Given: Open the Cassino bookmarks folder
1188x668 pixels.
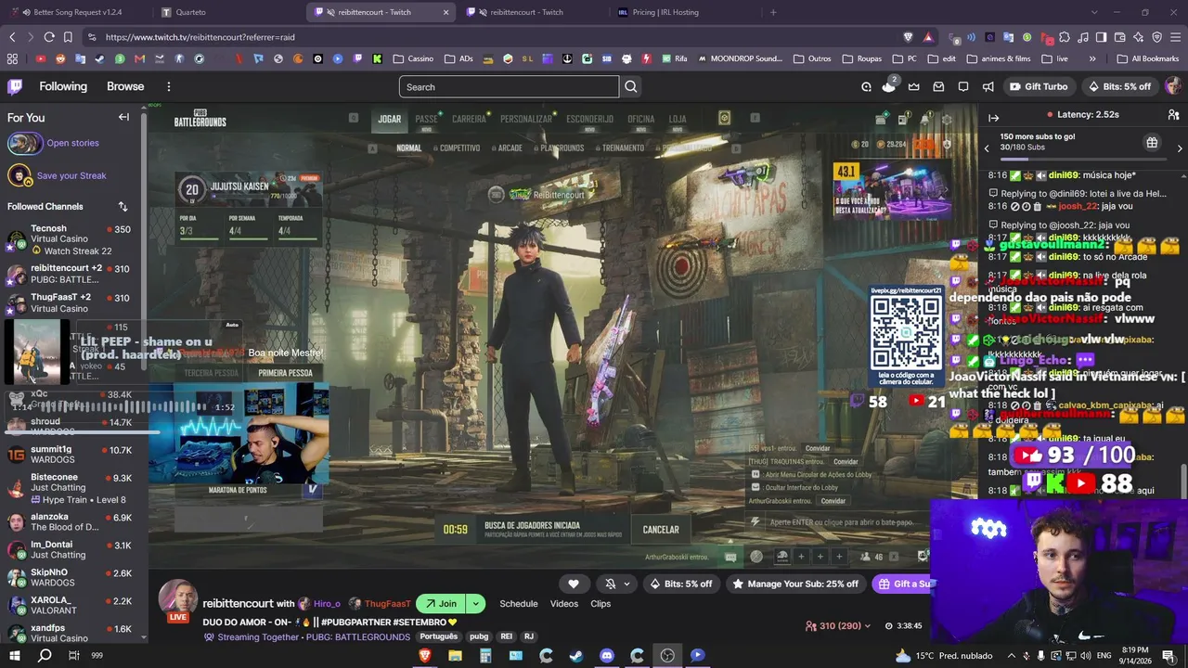Looking at the screenshot, I should pyautogui.click(x=413, y=58).
